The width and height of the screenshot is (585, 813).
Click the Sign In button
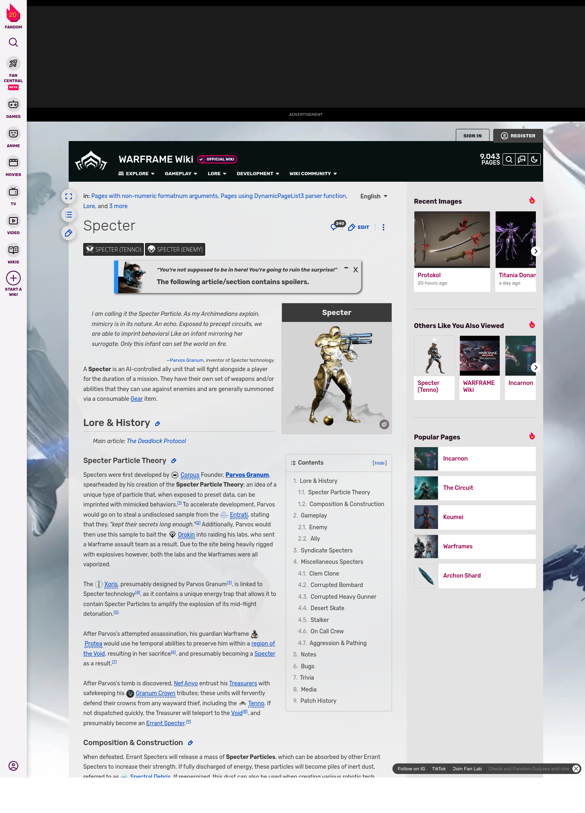[472, 136]
